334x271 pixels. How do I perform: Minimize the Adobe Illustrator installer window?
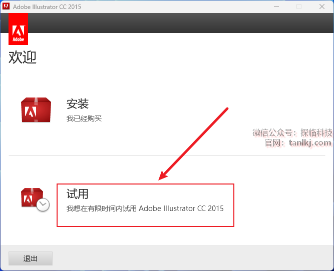click(276, 6)
